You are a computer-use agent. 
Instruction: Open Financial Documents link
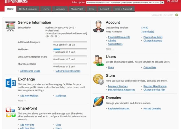[119, 37]
